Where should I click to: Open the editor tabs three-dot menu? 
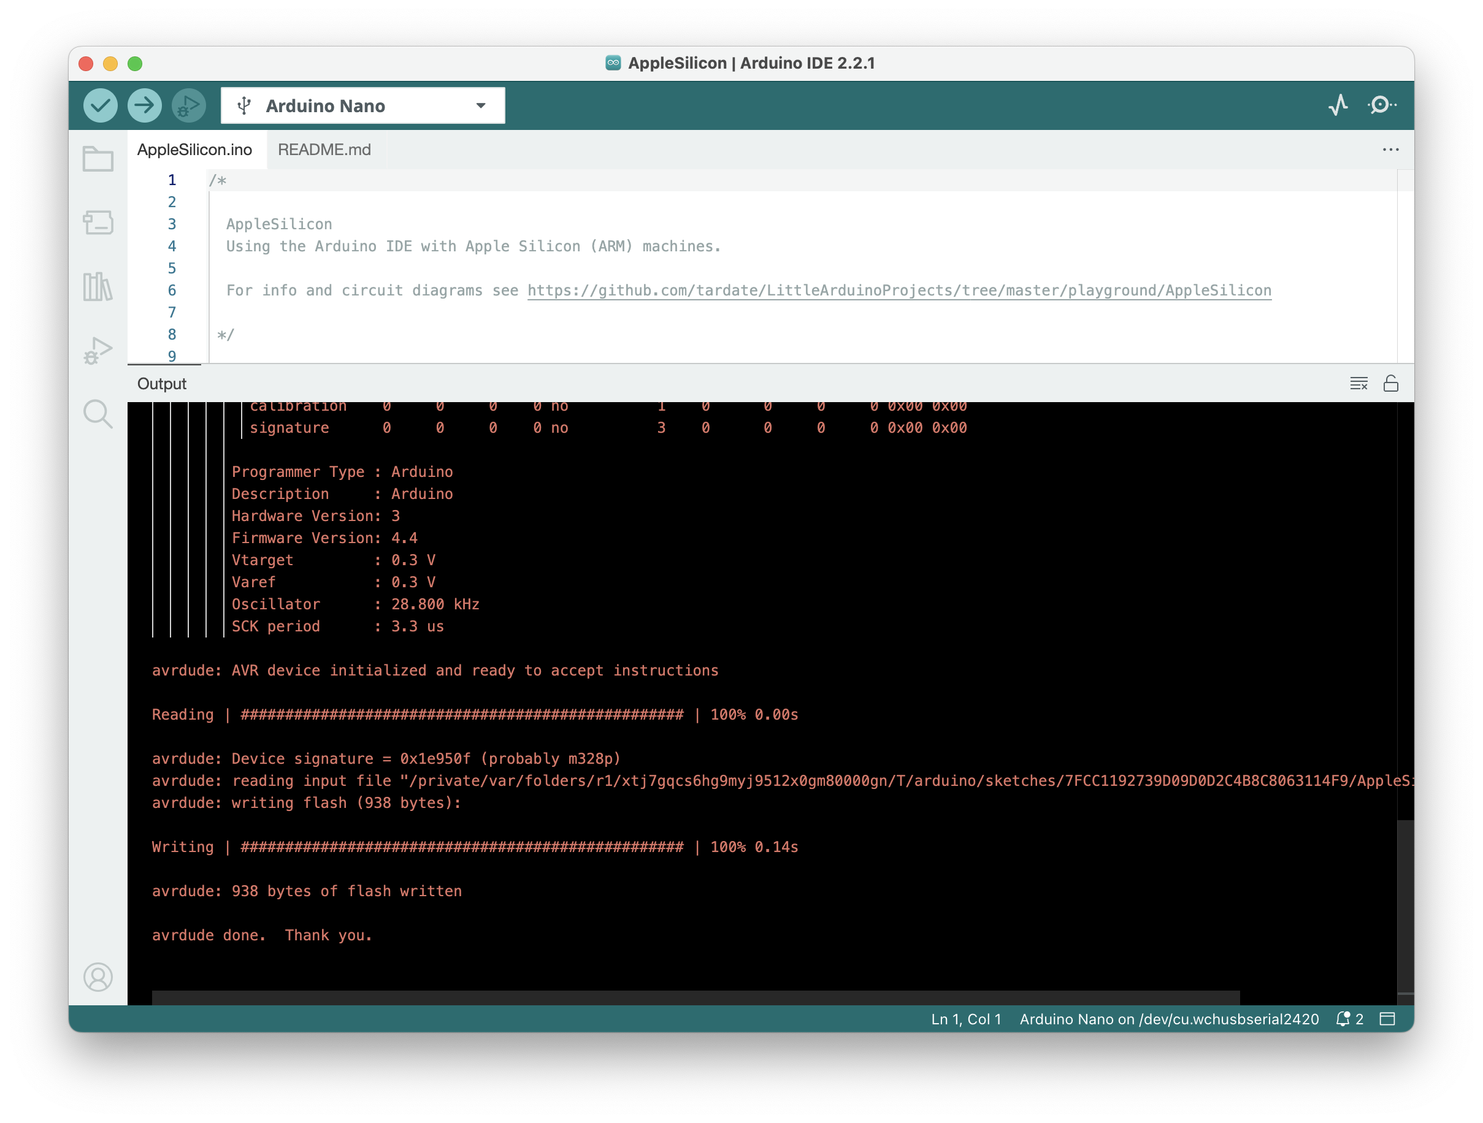(x=1390, y=150)
